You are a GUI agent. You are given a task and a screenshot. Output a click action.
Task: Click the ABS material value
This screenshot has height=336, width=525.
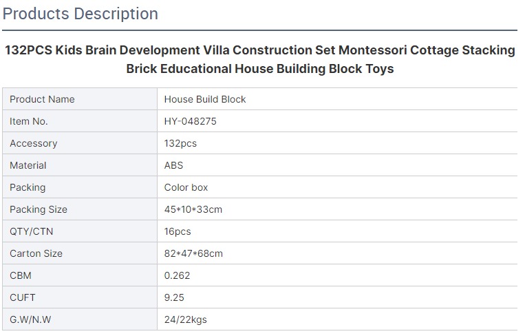pos(173,165)
